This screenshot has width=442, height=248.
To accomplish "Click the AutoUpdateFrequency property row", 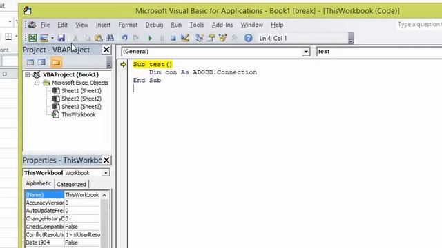I will click(x=63, y=211).
